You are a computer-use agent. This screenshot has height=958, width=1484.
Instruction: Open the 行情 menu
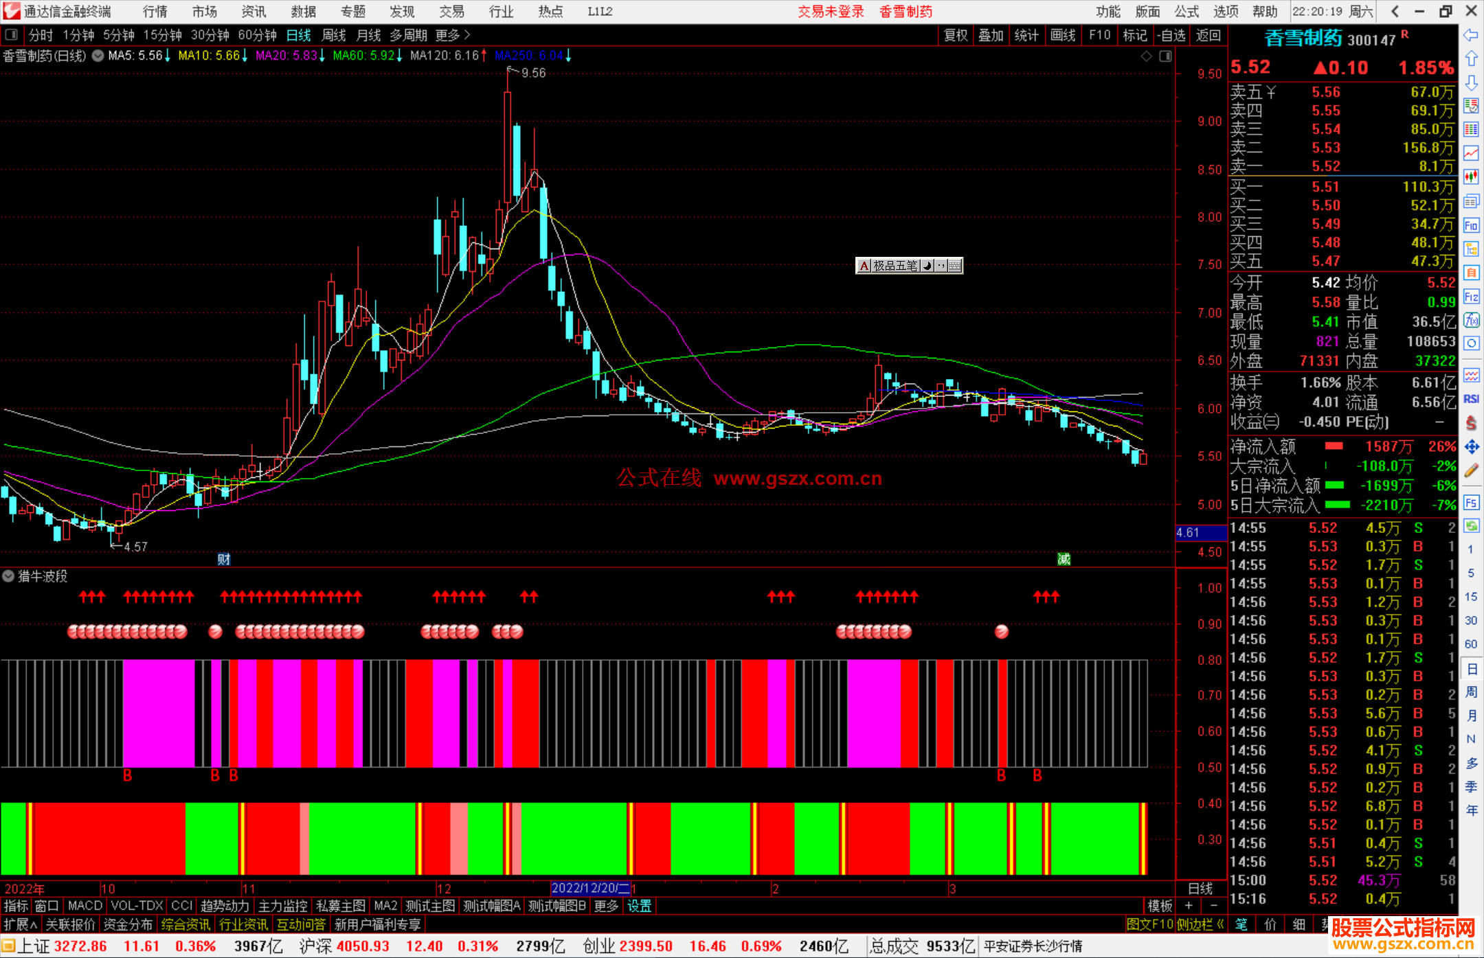click(155, 12)
